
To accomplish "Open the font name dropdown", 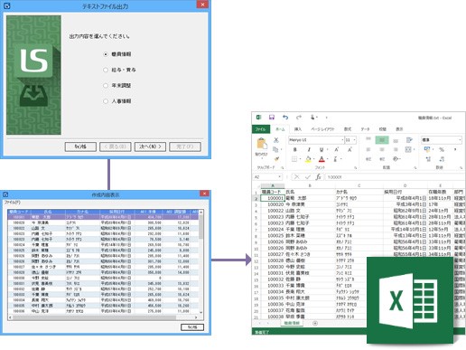I will click(342, 140).
